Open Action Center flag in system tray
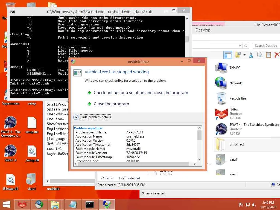Screen dimensions: 280x210 pos(241,205)
